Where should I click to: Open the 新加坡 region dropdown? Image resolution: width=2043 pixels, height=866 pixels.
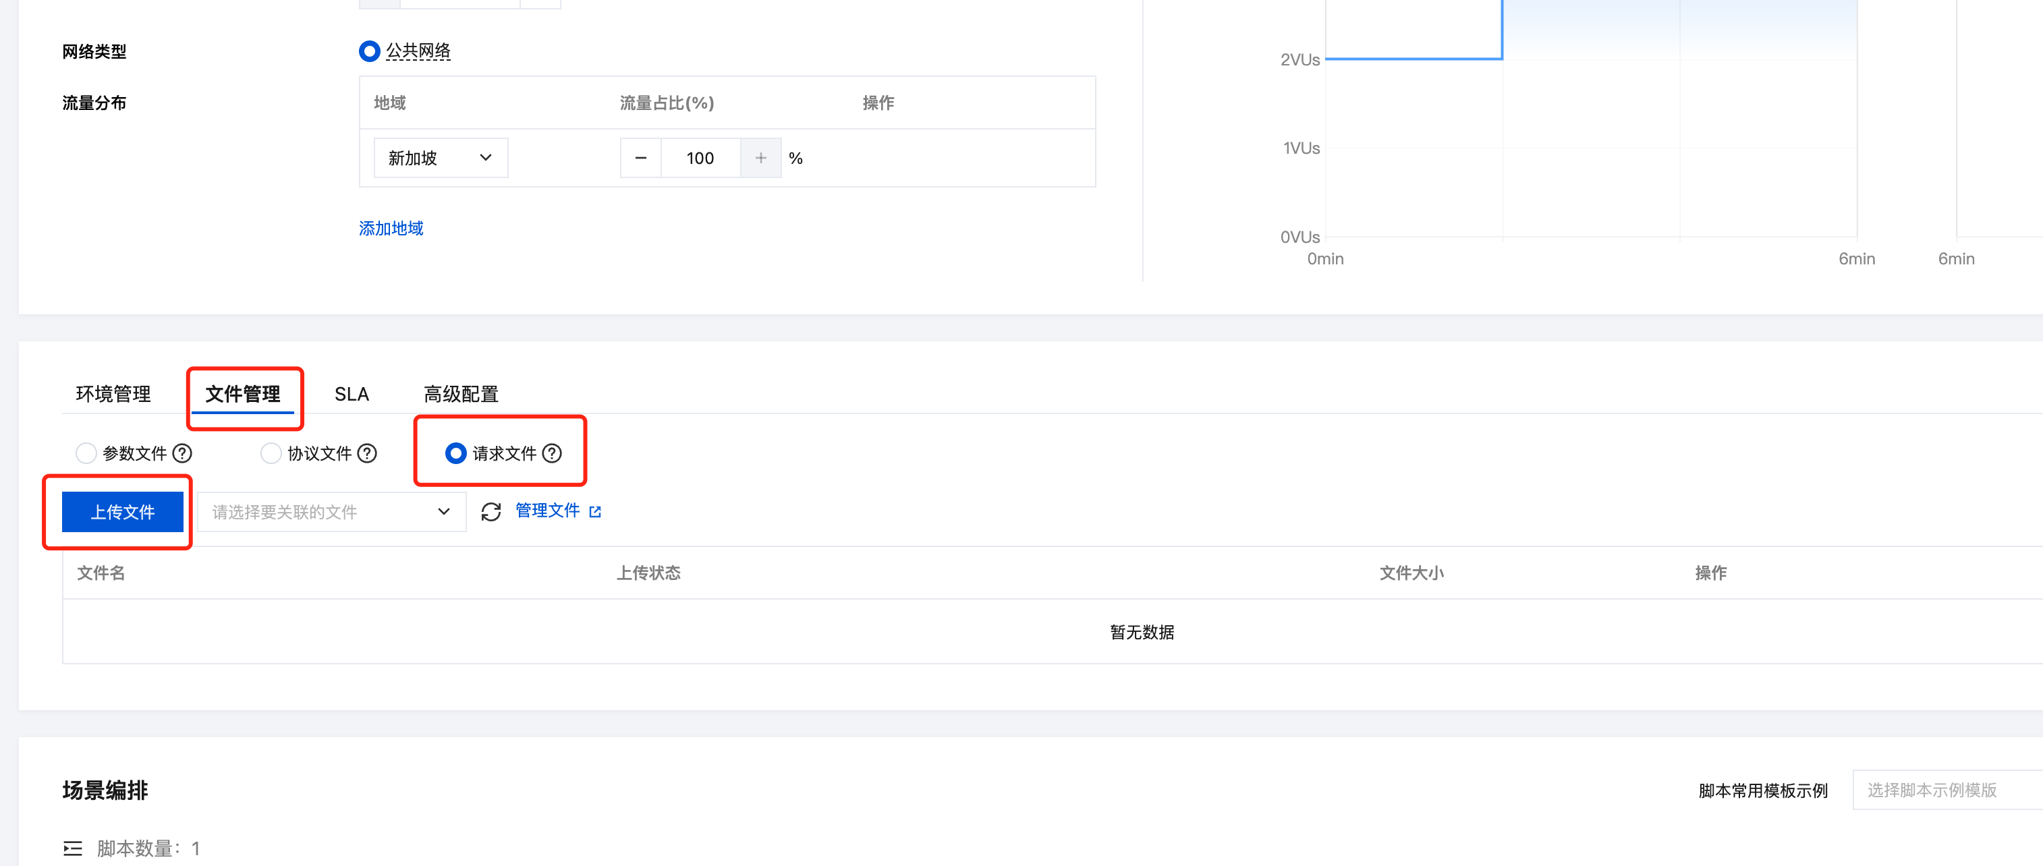pyautogui.click(x=440, y=158)
